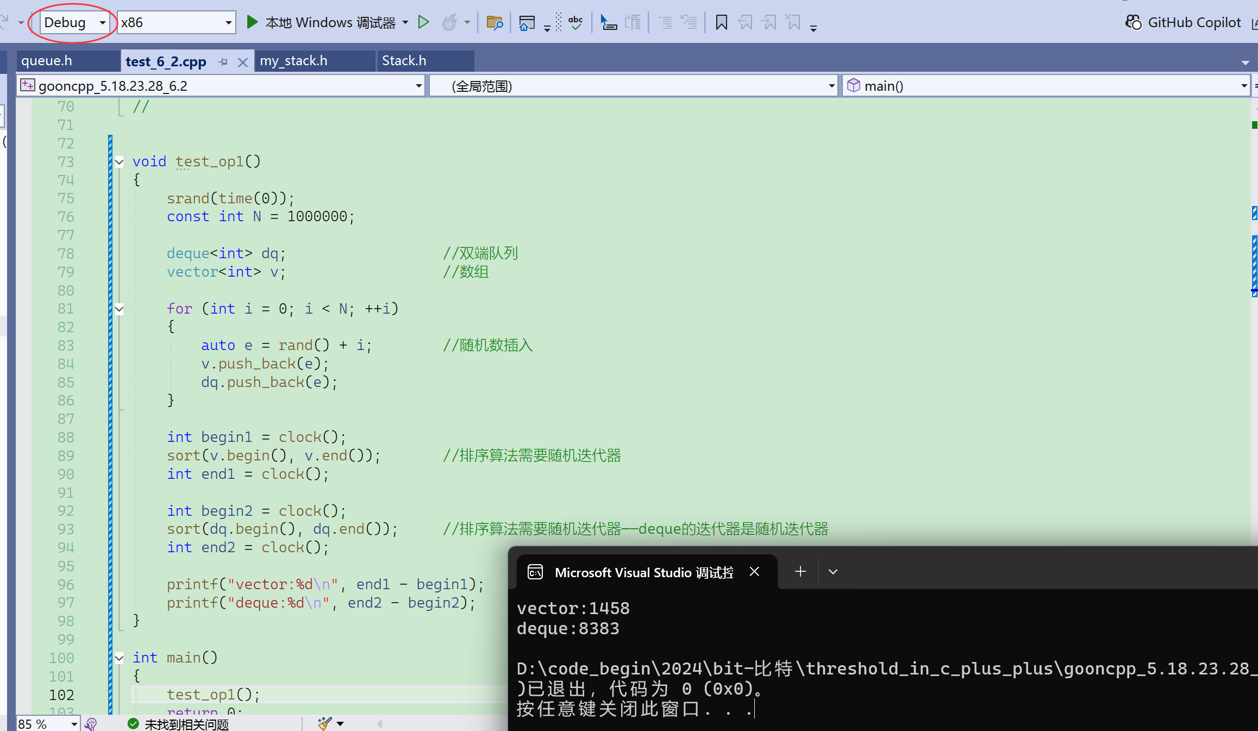Open new console tab with plus button
Image resolution: width=1258 pixels, height=731 pixels.
point(800,572)
